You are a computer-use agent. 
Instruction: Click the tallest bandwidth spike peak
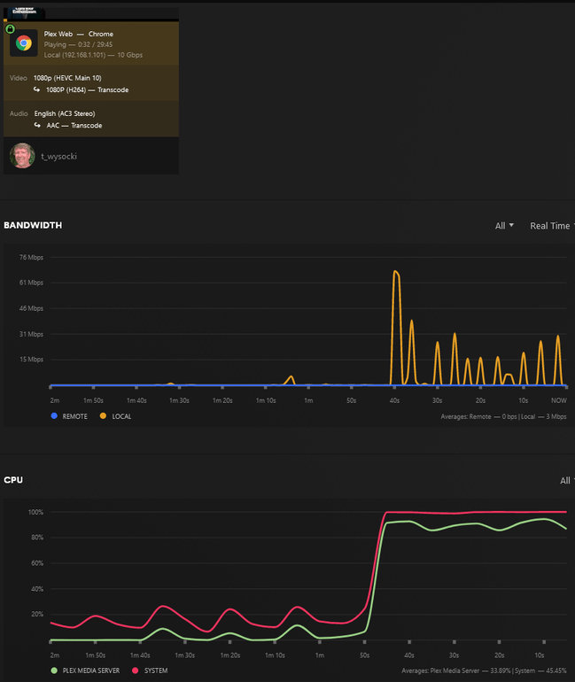click(x=395, y=272)
